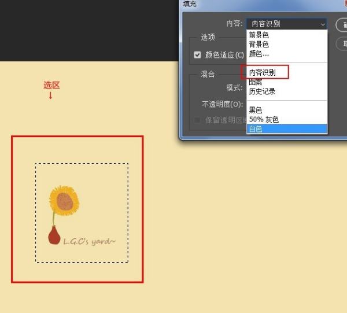Open the 内容 combo box showing 内容识别
The width and height of the screenshot is (347, 313).
coord(287,24)
